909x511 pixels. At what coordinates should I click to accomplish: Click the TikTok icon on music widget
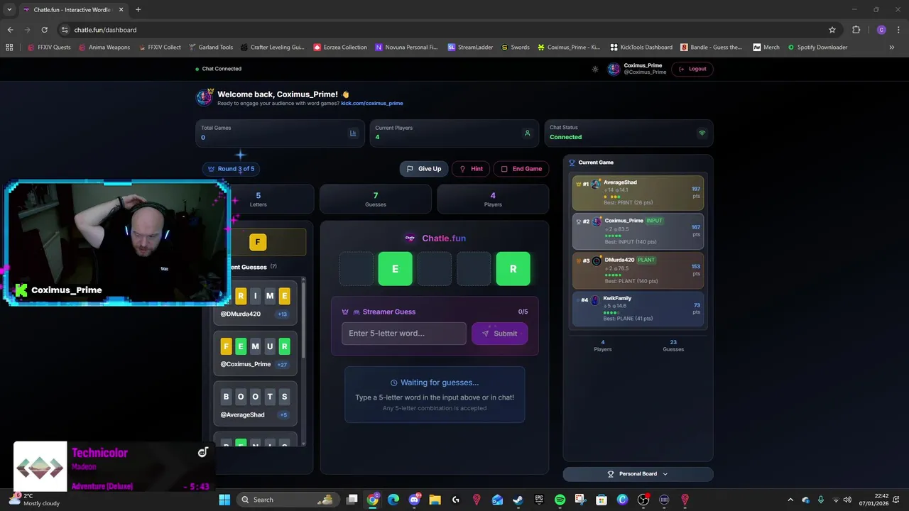(x=202, y=452)
